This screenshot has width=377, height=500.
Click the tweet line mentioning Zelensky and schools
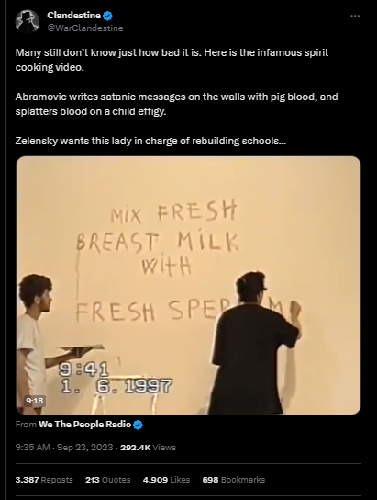click(150, 141)
